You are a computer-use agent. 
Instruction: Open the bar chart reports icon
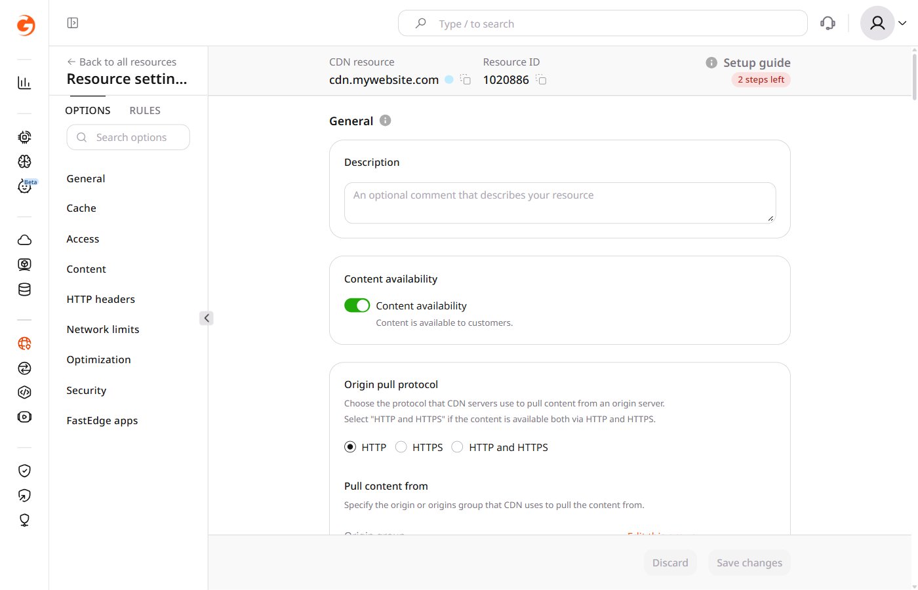[24, 83]
